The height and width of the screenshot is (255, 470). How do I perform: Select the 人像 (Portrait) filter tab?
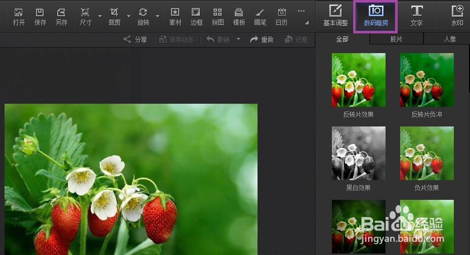pos(450,39)
